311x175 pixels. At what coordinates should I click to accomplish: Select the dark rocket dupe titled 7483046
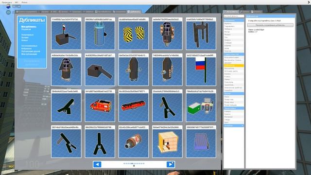167,70
